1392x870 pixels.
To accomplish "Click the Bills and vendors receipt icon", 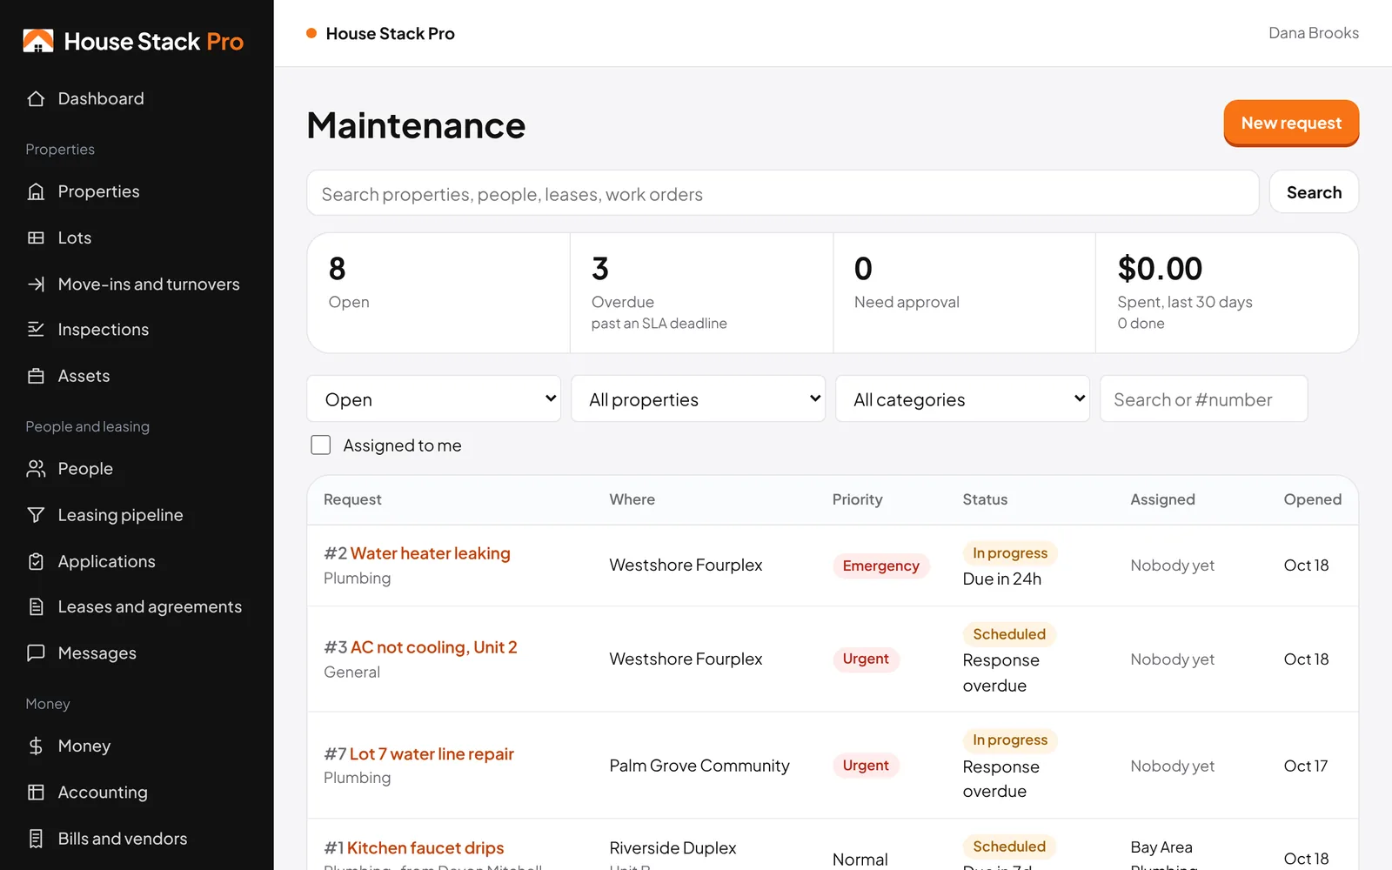I will 36,839.
